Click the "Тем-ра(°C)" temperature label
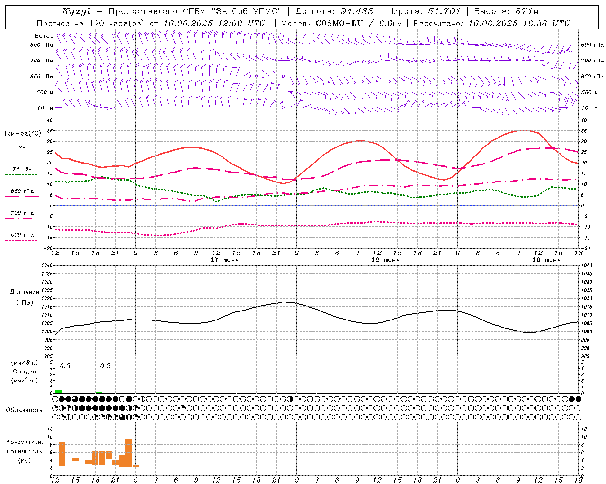 (22, 134)
